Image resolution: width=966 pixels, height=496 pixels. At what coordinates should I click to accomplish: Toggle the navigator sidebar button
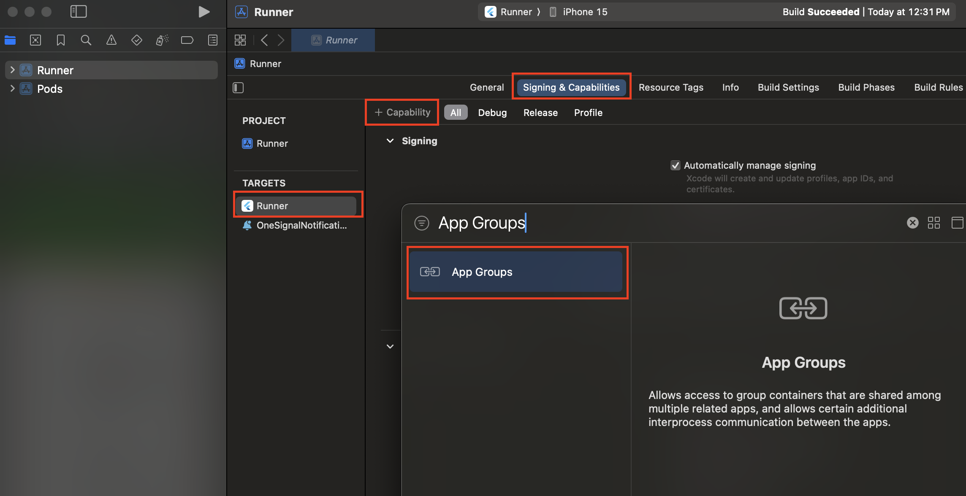tap(79, 12)
